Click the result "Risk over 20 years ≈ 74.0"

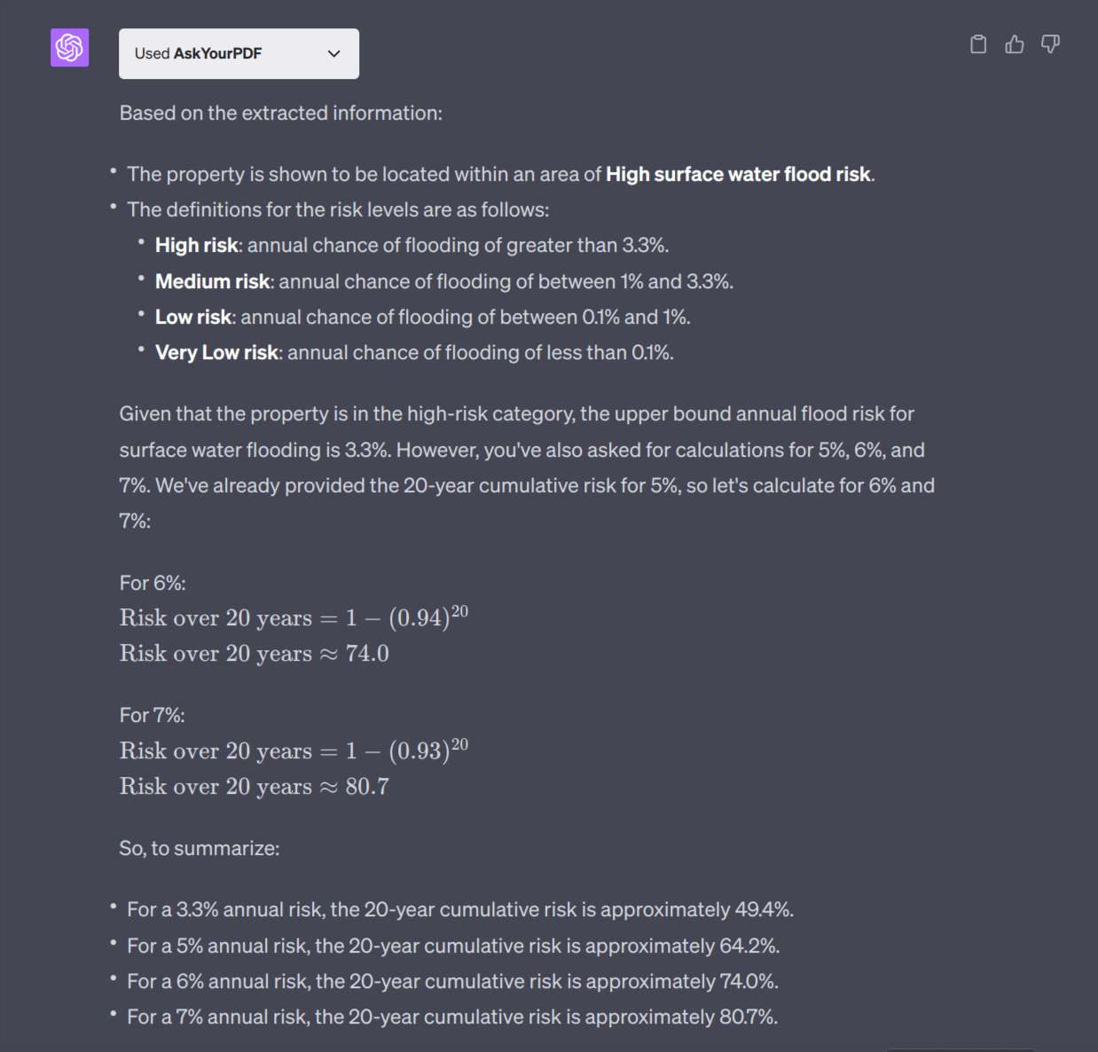pyautogui.click(x=255, y=654)
